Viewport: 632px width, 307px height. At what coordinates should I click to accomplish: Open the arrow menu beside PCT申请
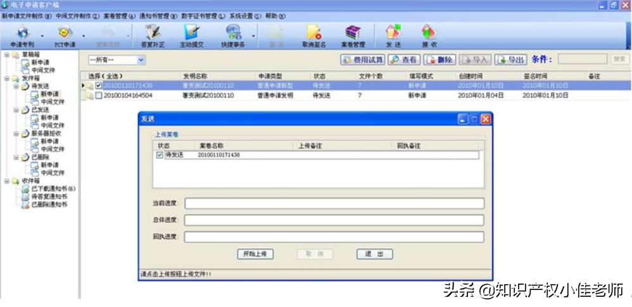tap(84, 35)
